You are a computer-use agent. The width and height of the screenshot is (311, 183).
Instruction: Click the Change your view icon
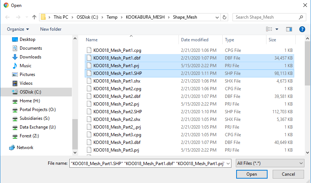269,29
